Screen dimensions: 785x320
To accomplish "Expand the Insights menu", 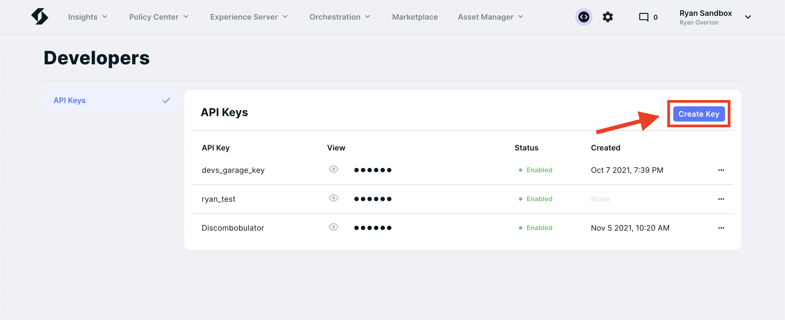I will [87, 17].
